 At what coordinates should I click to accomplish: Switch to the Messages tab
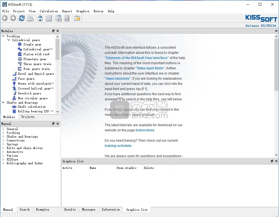(89, 209)
